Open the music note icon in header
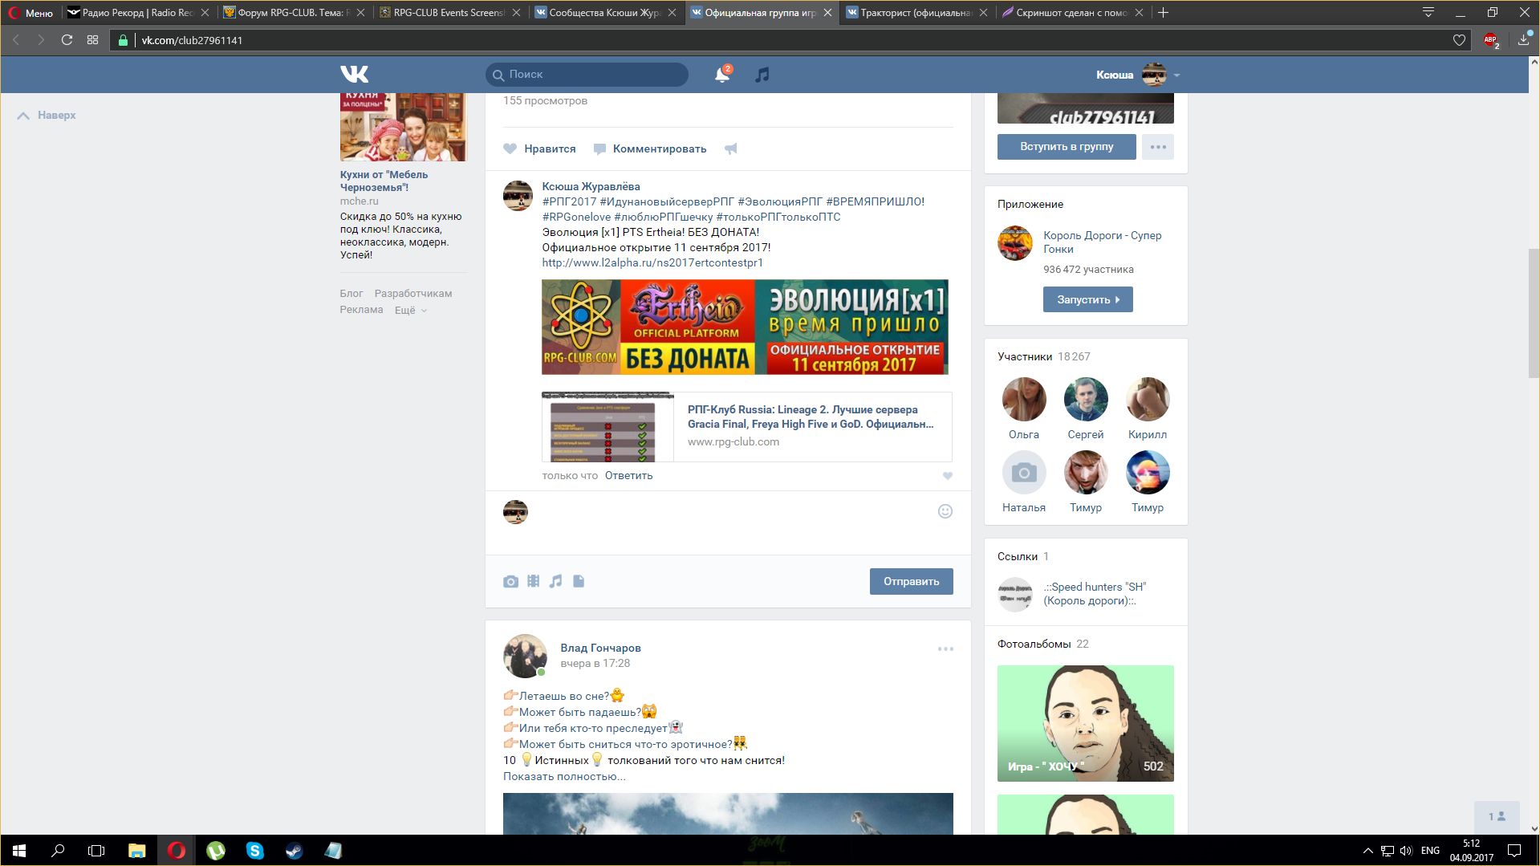The height and width of the screenshot is (866, 1540). tap(762, 75)
